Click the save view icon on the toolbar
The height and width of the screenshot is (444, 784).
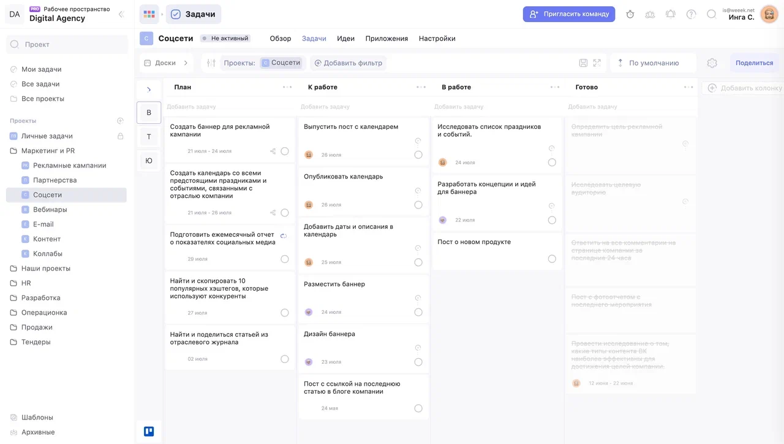584,63
